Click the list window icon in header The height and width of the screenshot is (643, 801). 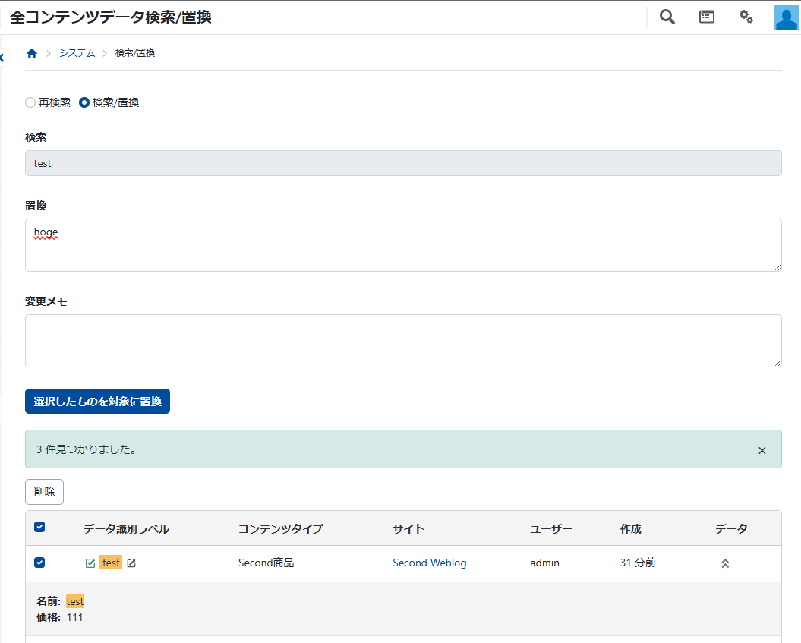(707, 17)
